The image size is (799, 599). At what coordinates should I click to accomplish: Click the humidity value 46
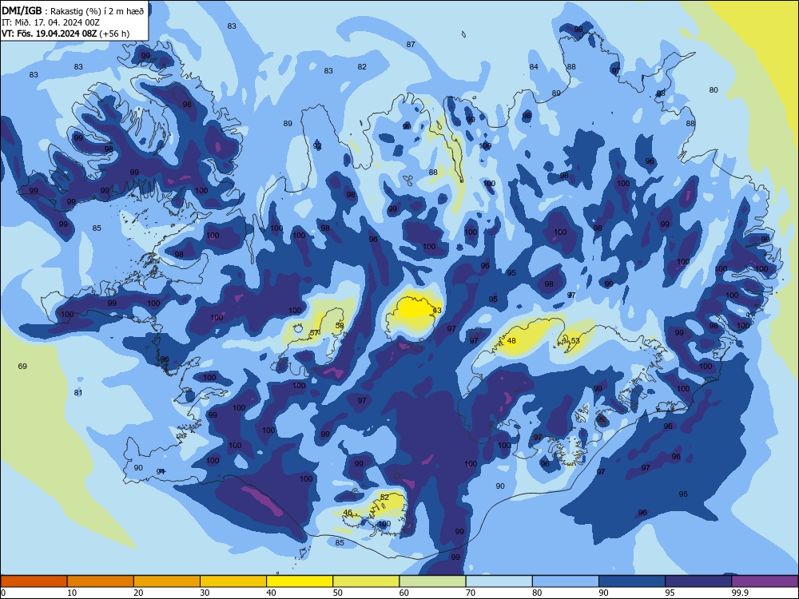click(348, 513)
